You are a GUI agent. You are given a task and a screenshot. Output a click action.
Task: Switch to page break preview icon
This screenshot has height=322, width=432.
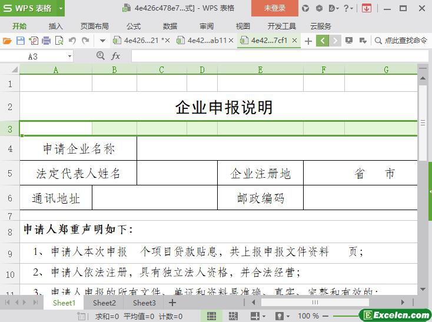tap(233, 316)
